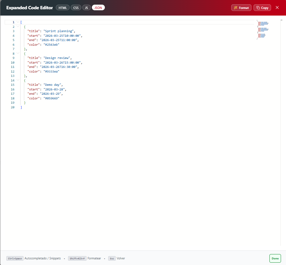The height and width of the screenshot is (265, 286).
Task: Click the code minimap preview
Action: (x=263, y=29)
